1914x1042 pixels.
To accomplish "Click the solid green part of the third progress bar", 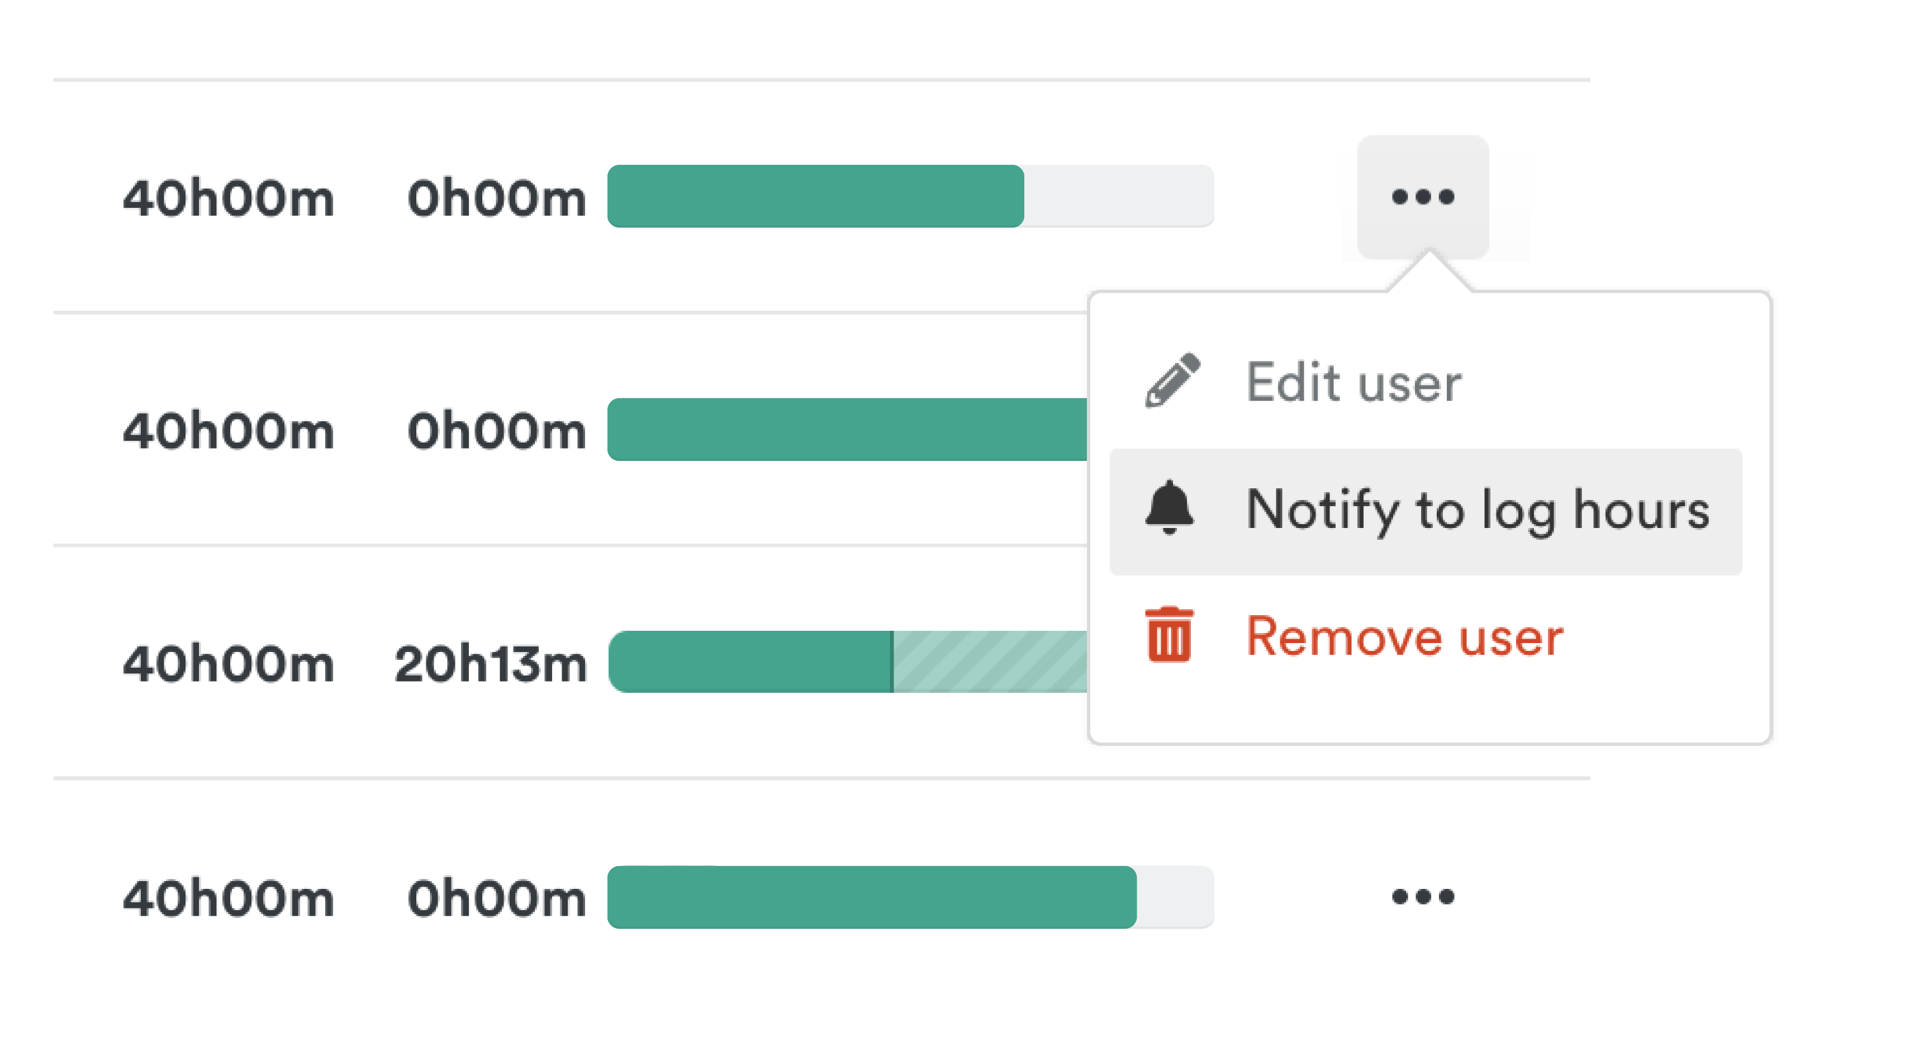I will coord(751,662).
